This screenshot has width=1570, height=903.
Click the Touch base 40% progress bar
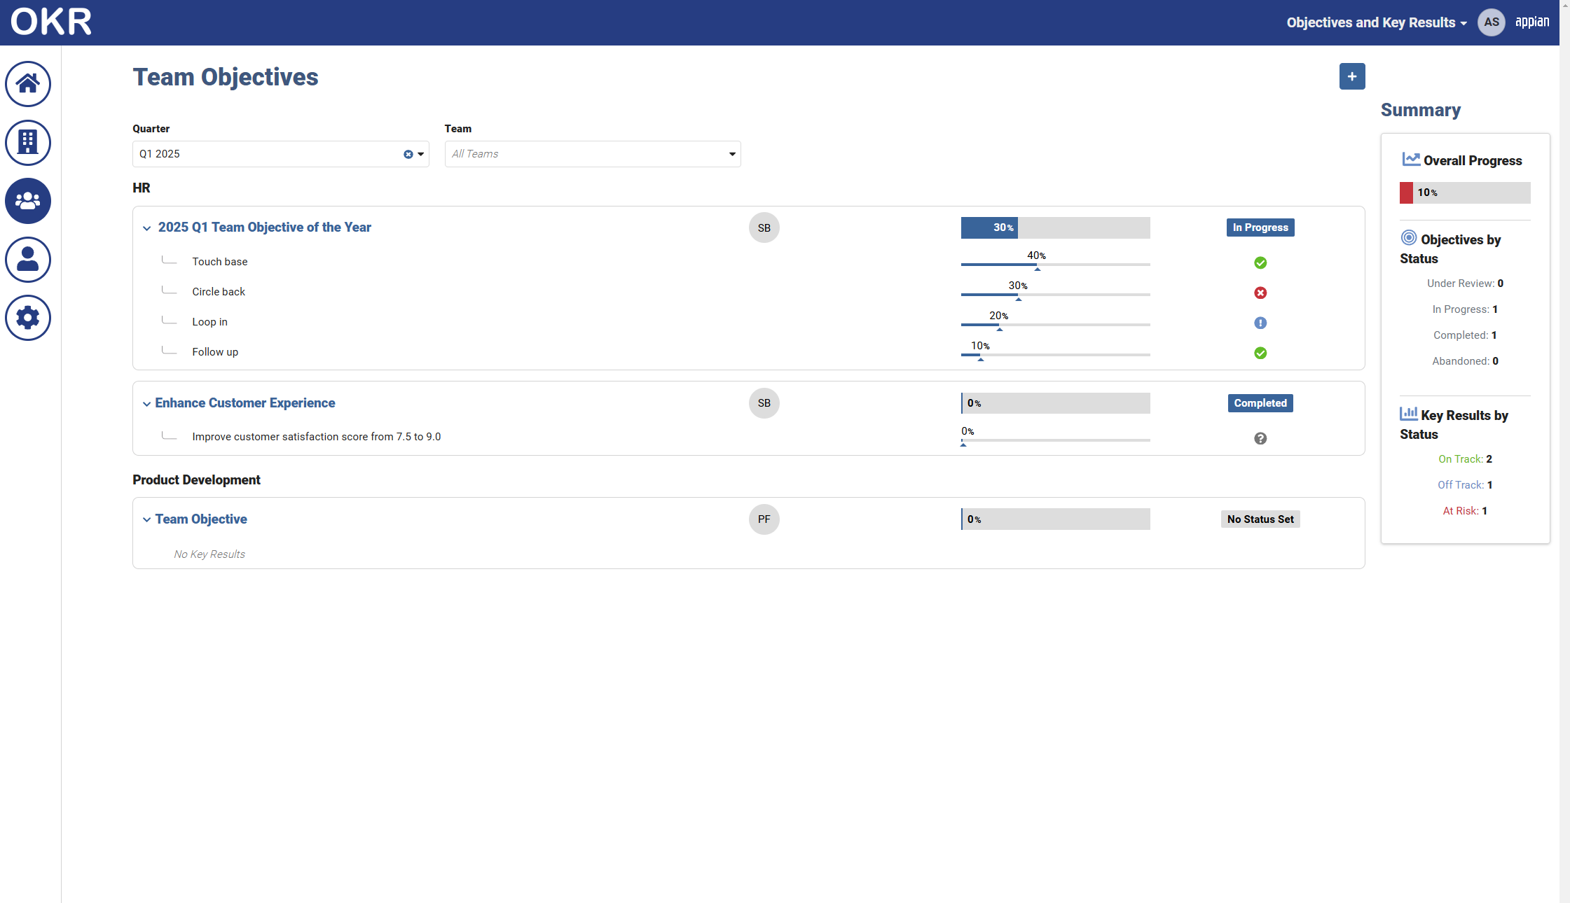[x=1056, y=264]
